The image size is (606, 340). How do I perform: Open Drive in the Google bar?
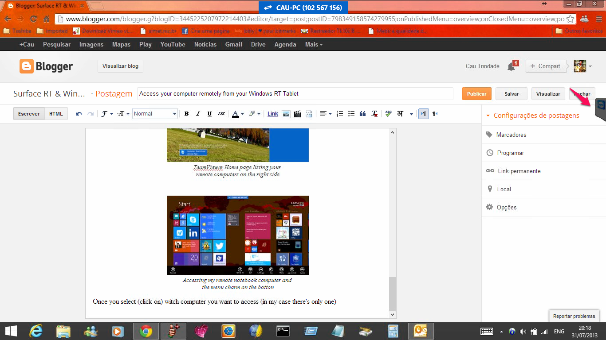point(258,44)
